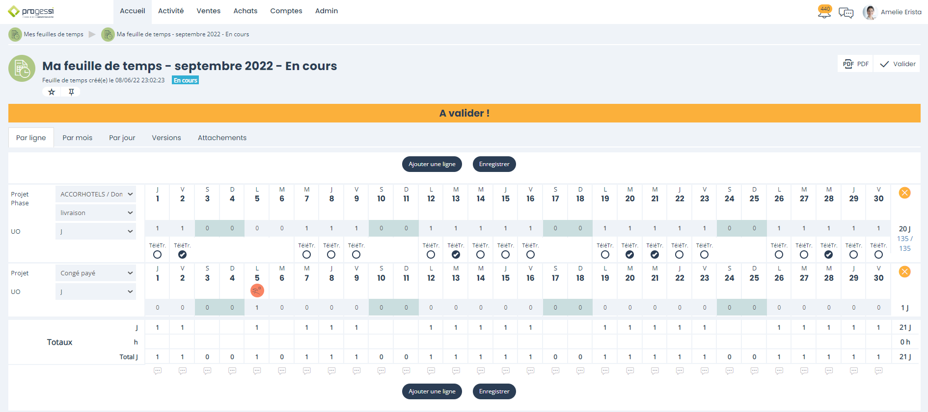
Task: Open the Versions tab
Action: click(166, 138)
